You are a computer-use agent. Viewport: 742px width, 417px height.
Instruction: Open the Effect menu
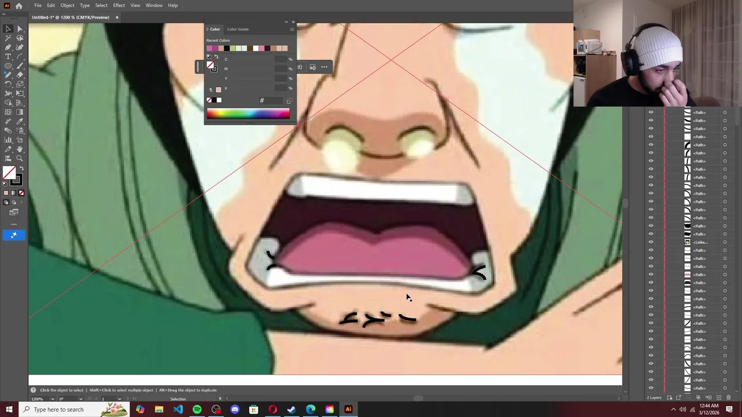tap(119, 5)
